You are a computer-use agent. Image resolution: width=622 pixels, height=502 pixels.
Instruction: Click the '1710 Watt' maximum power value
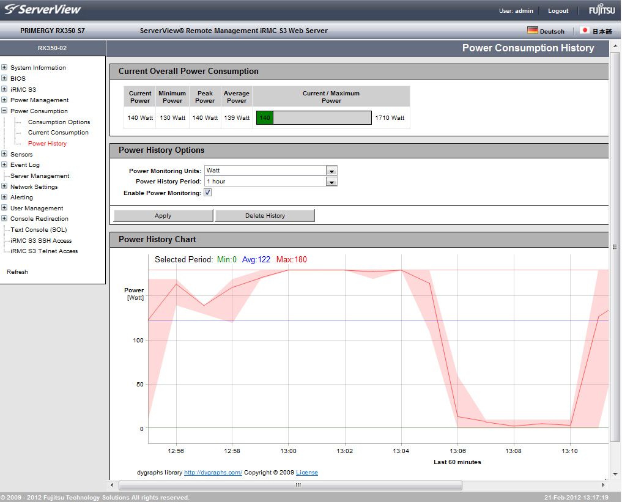(x=390, y=117)
